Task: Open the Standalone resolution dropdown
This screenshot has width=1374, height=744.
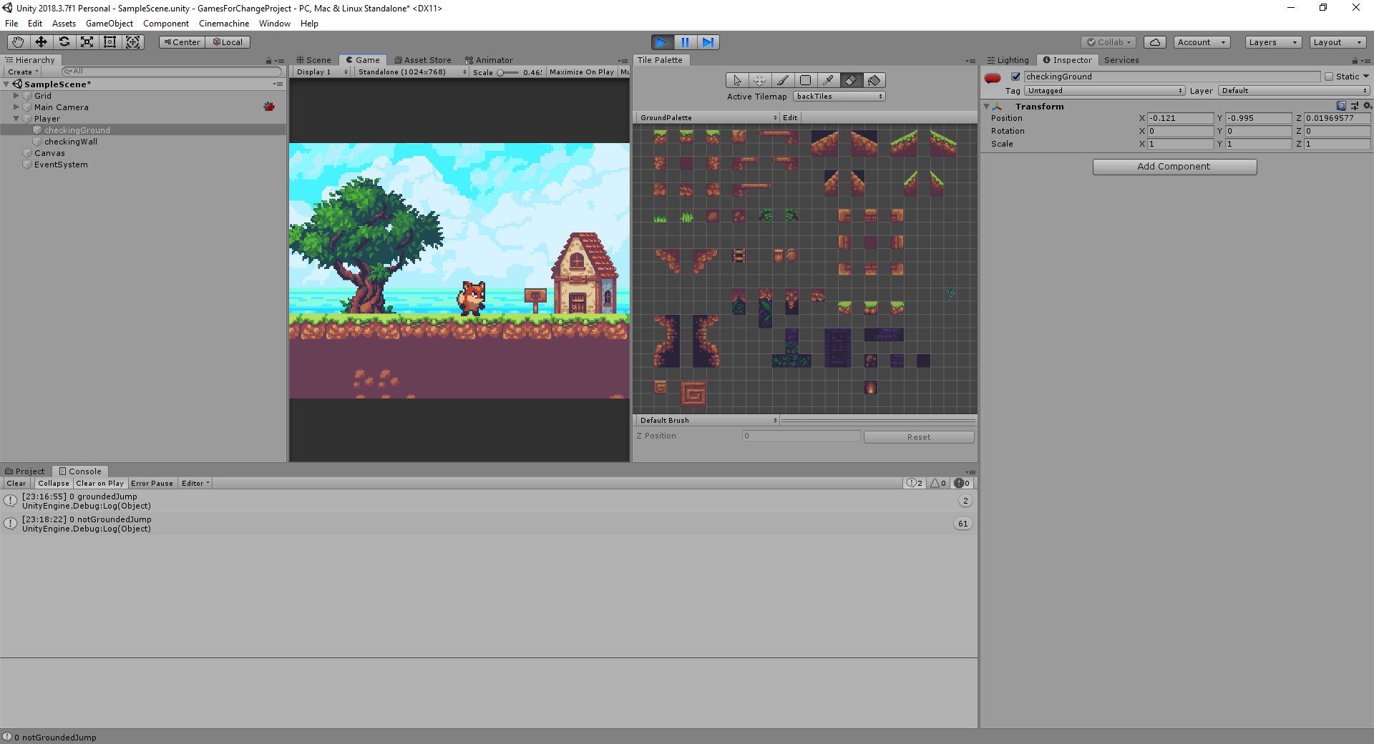Action: tap(412, 72)
